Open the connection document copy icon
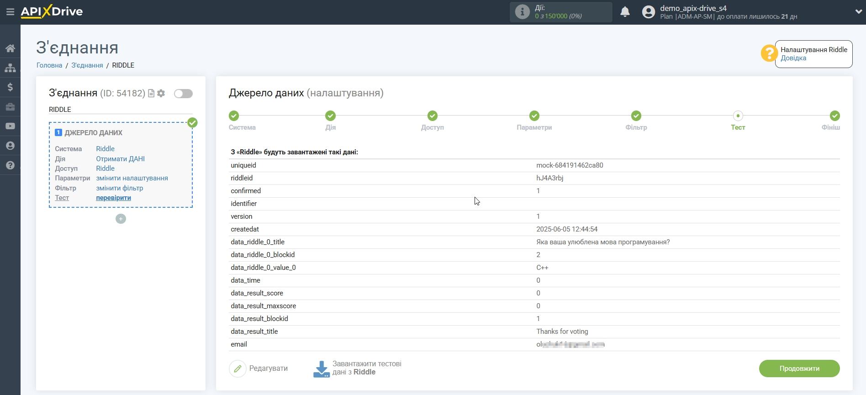Image resolution: width=866 pixels, height=395 pixels. [x=151, y=93]
